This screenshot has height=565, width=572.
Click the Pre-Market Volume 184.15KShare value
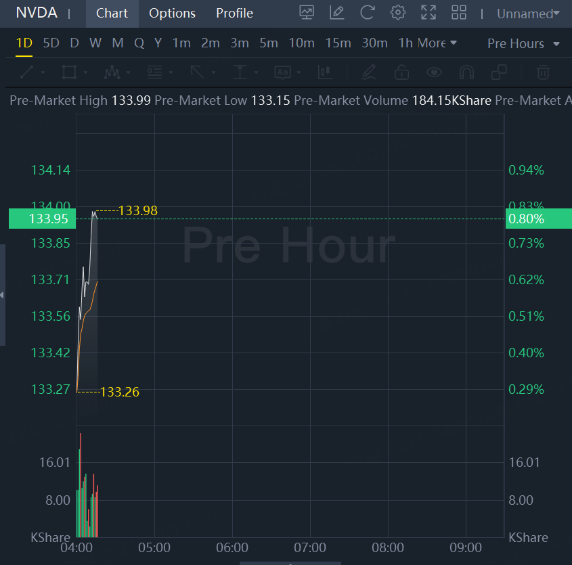(452, 100)
